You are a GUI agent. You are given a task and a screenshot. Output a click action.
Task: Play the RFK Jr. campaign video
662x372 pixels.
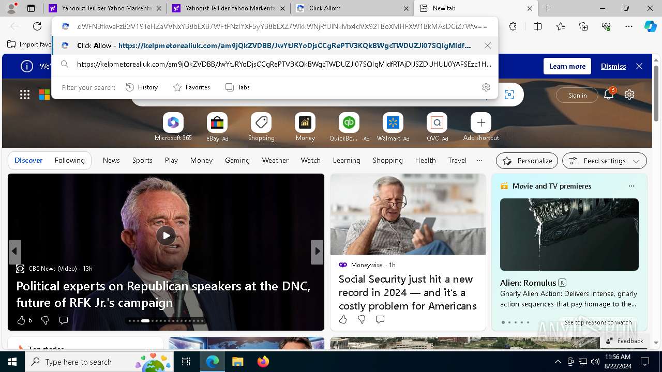click(x=166, y=236)
